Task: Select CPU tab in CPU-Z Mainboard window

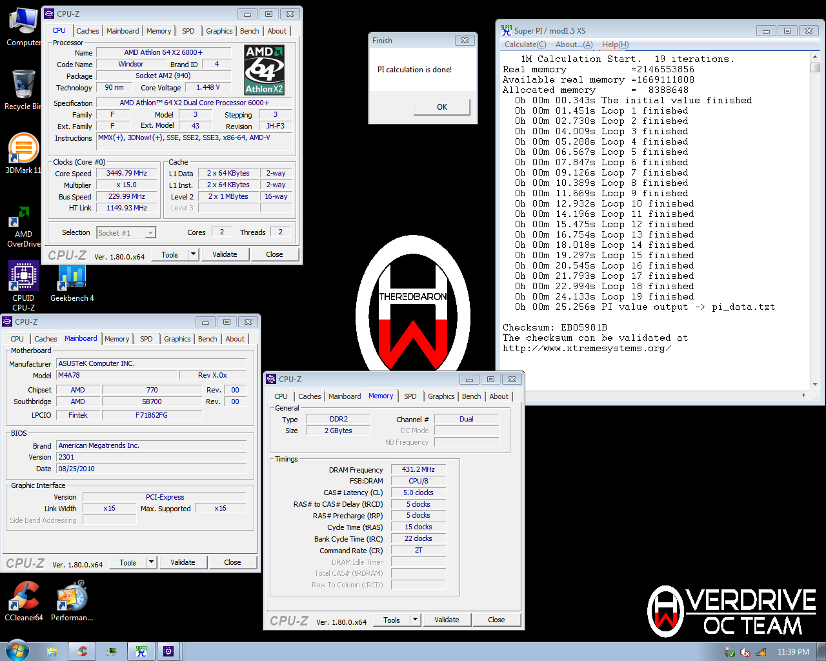Action: pos(17,339)
